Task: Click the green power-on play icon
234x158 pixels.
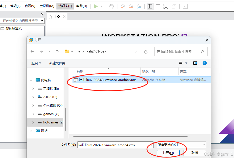Action: (96, 6)
